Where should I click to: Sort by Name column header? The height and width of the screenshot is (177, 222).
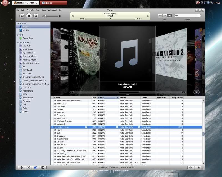point(71,98)
